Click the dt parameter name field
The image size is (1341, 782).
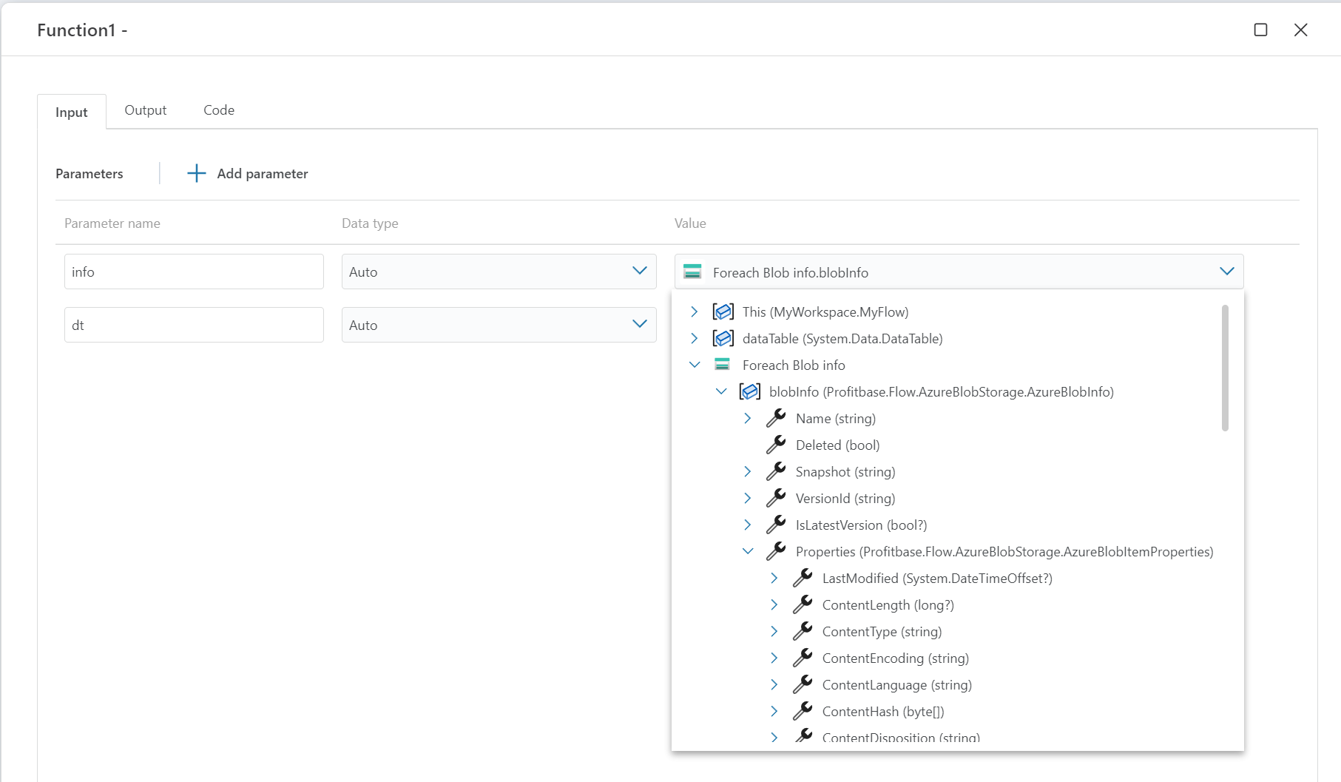[194, 325]
